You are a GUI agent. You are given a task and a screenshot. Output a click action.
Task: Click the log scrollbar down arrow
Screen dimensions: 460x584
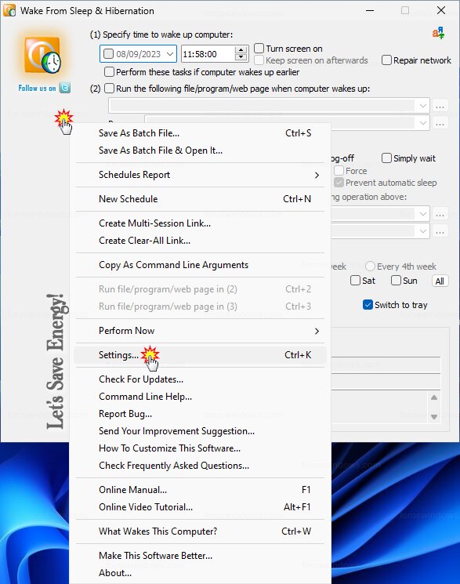pos(434,417)
